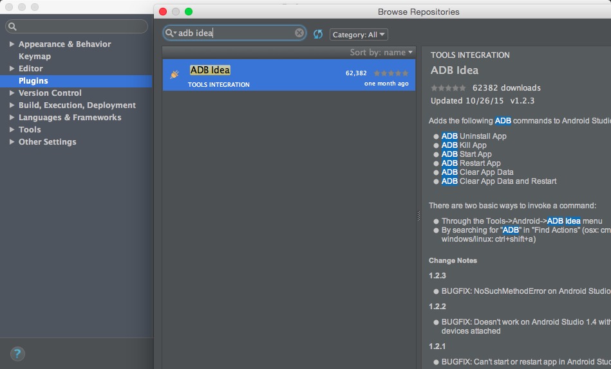
Task: Close the Browse Repositories window
Action: click(x=163, y=12)
